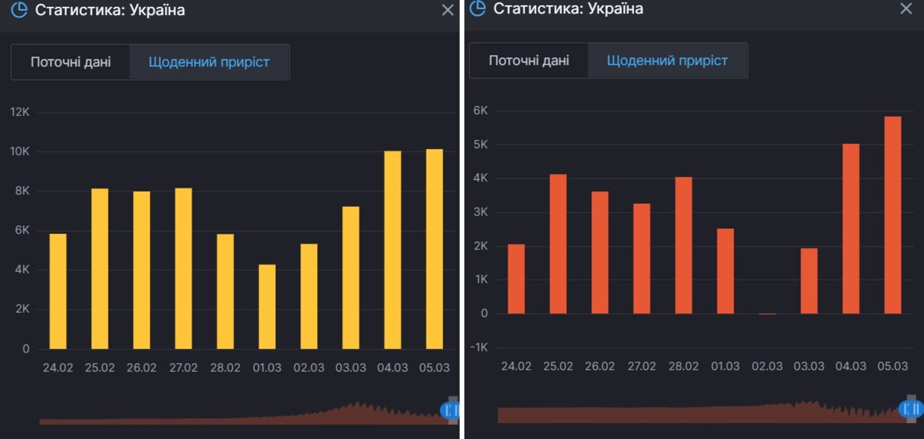This screenshot has width=924, height=439.
Task: Select Щоденний приріст tab in left panel
Action: point(209,62)
